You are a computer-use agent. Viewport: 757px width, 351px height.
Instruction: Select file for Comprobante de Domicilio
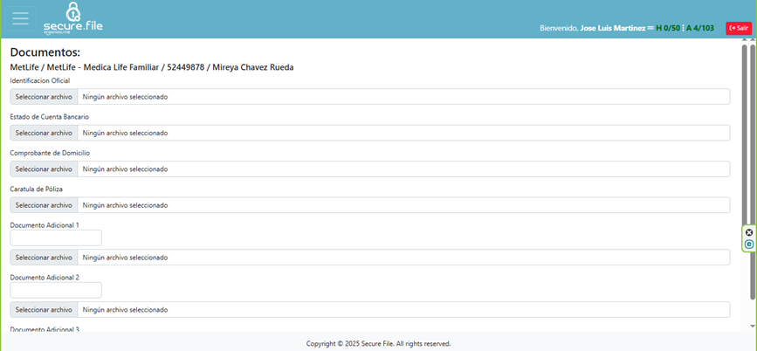pos(44,169)
